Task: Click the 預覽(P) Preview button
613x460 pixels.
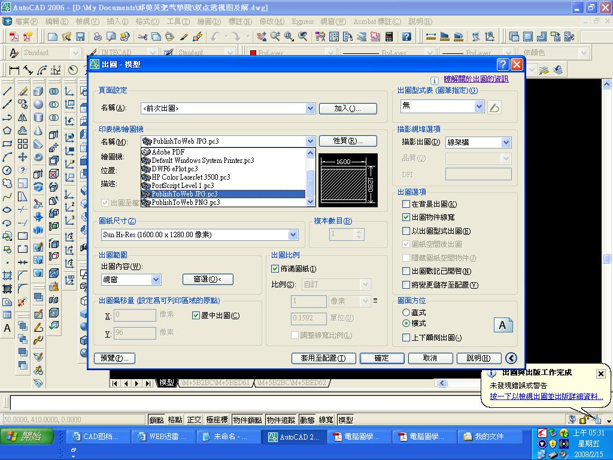Action: [x=114, y=358]
